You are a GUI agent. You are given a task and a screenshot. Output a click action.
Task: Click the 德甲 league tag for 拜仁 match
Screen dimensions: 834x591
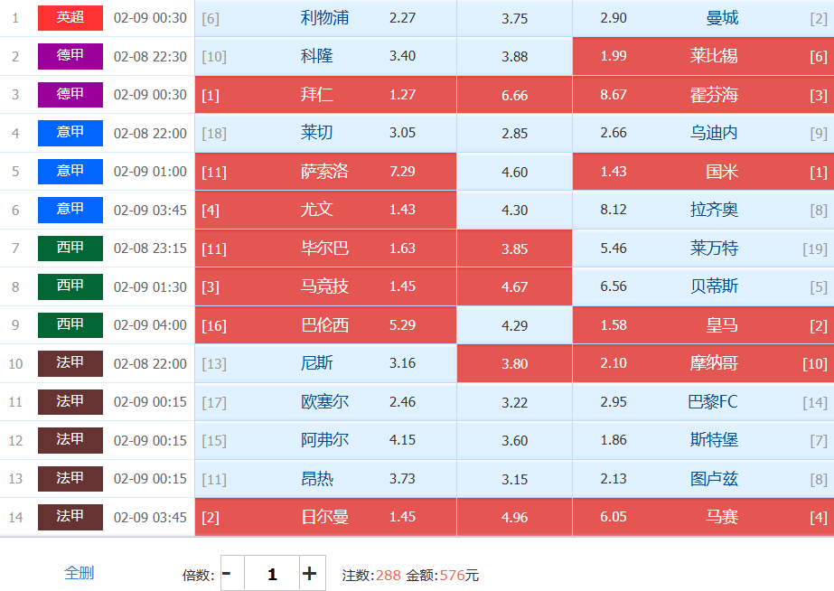[x=70, y=95]
